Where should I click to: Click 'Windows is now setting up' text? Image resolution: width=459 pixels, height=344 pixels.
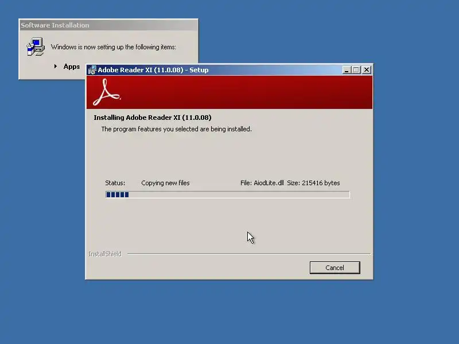pos(113,47)
